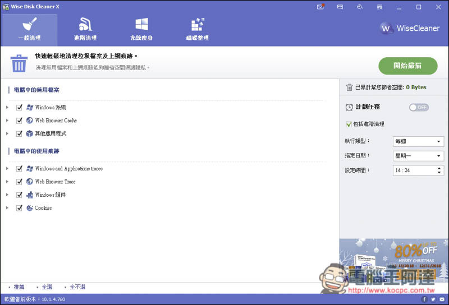Open the Facebook icon in status bar

[x=424, y=299]
